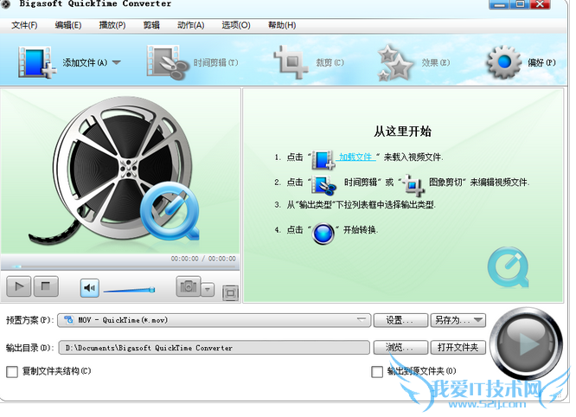Enable 复制文件夹结构 checkbox

[12, 372]
